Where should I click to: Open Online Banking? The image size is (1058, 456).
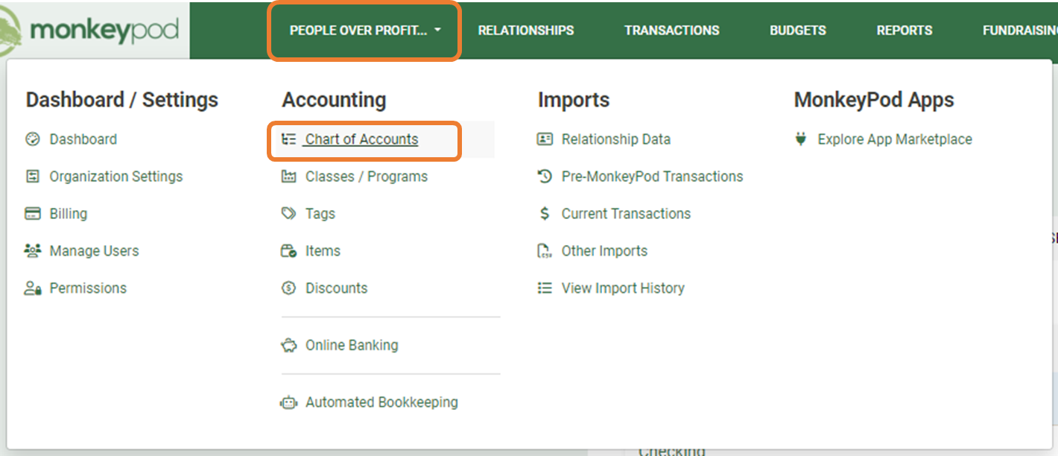pyautogui.click(x=352, y=346)
